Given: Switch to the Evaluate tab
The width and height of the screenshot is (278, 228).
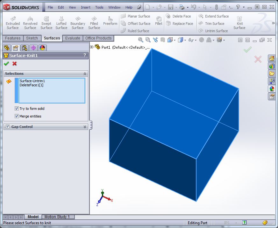Looking at the screenshot, I should (x=73, y=38).
